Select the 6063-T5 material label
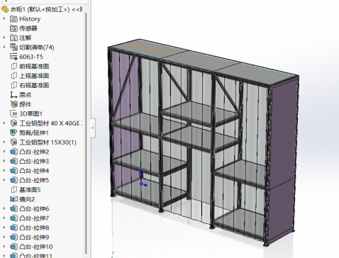Screen dimensions: 339x258 (31, 57)
